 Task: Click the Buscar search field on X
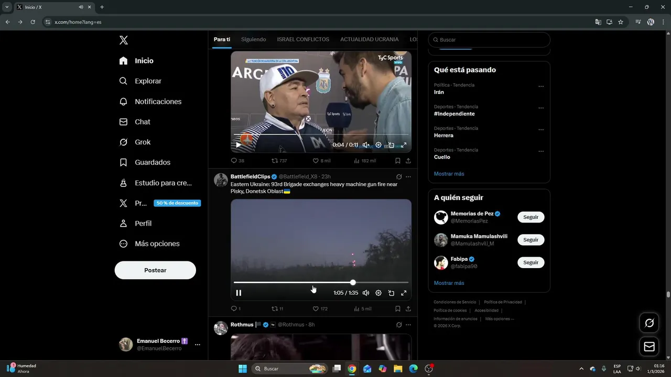tap(489, 40)
